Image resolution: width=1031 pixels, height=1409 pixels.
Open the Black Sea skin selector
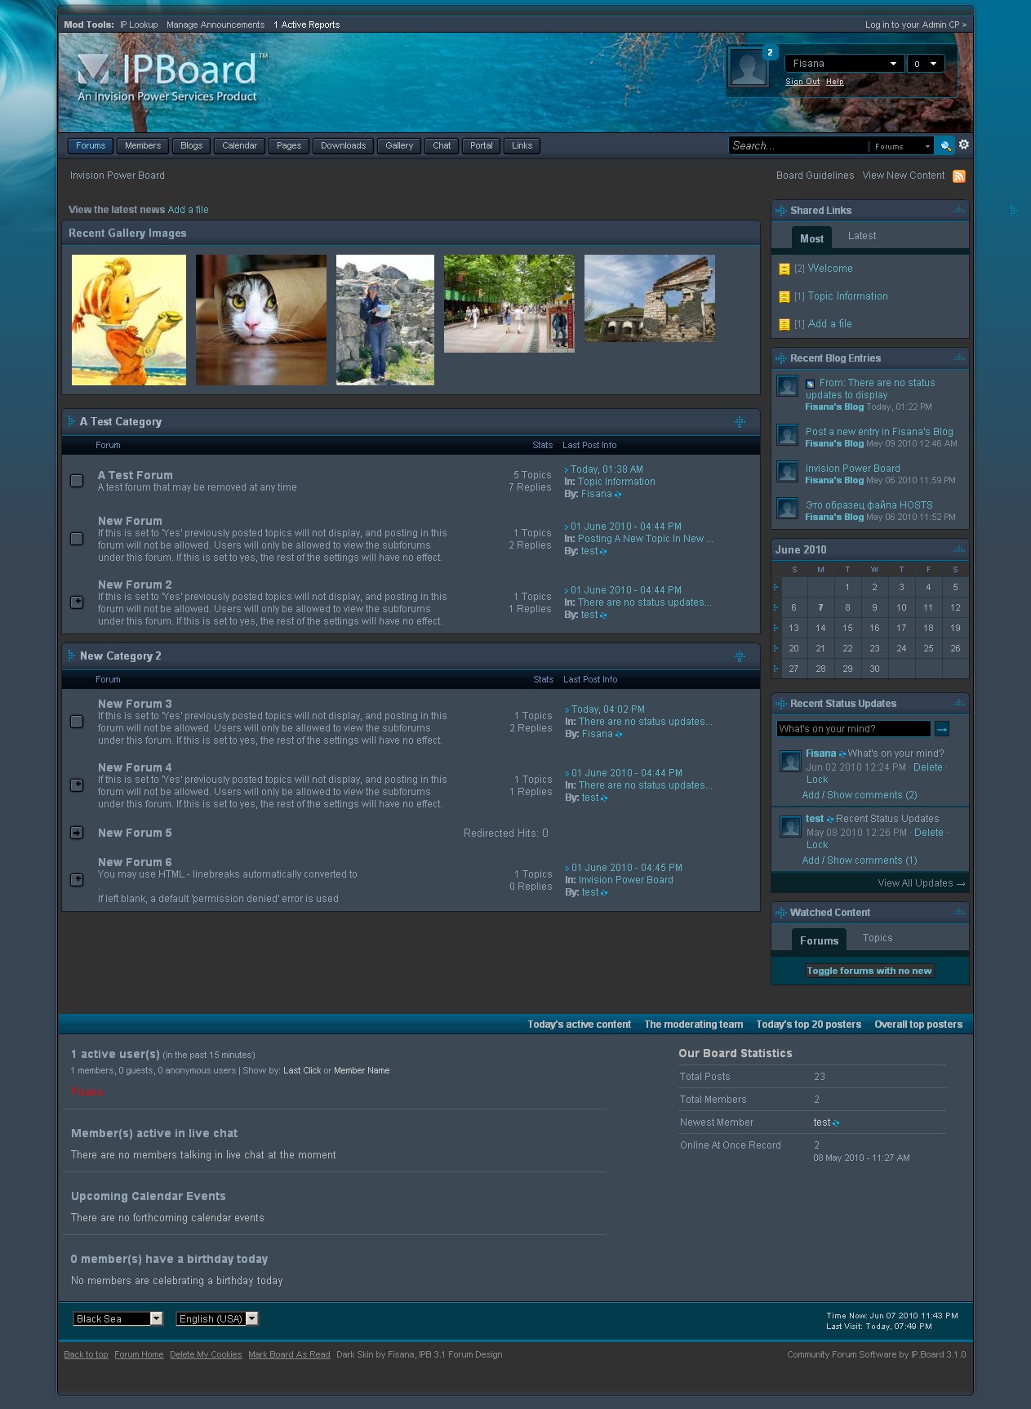pos(118,1318)
